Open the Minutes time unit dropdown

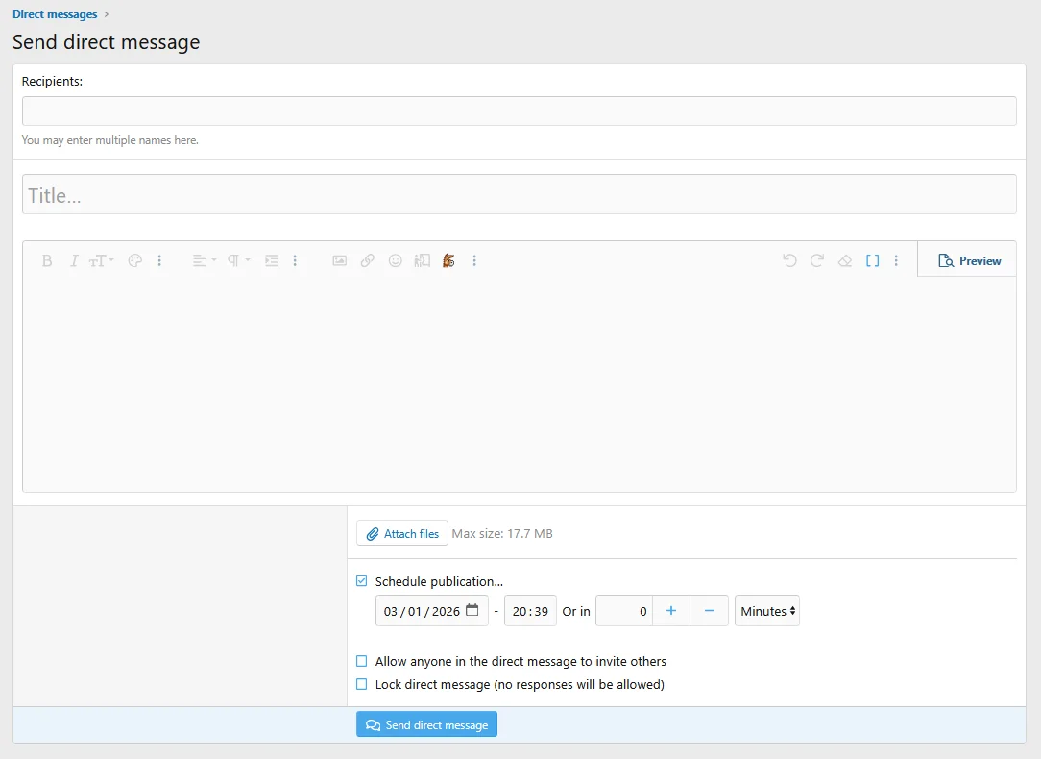[x=766, y=610]
